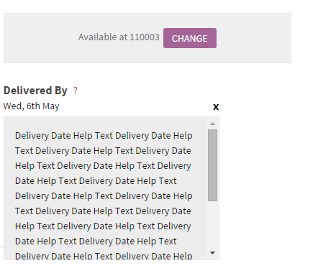Select the Wed, 6th May delivery date
The width and height of the screenshot is (318, 276).
click(31, 106)
